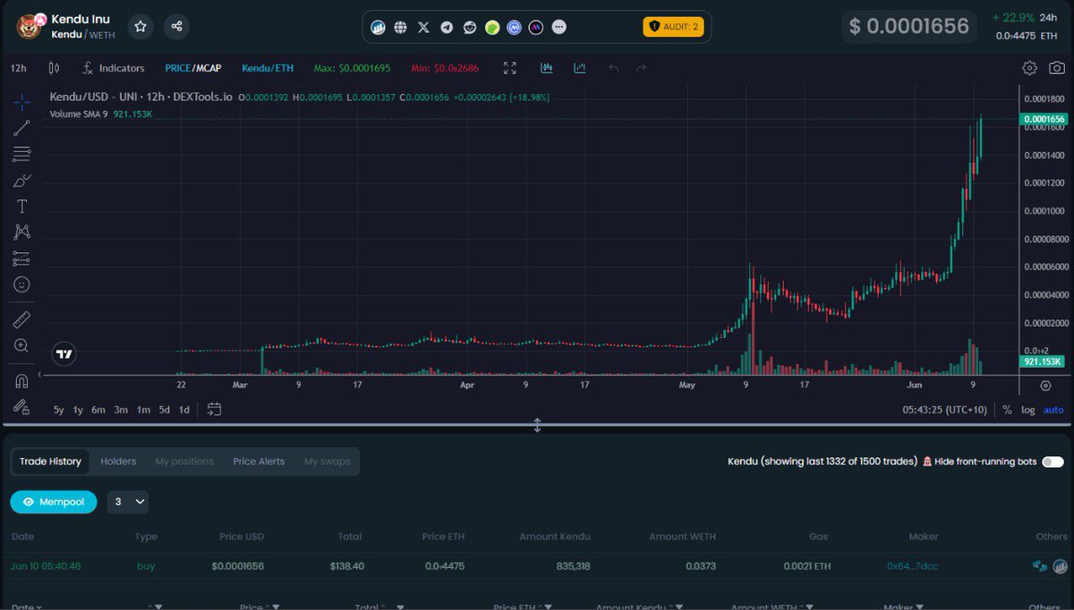This screenshot has height=610, width=1074.
Task: Set chart range to 1y
Action: point(78,410)
